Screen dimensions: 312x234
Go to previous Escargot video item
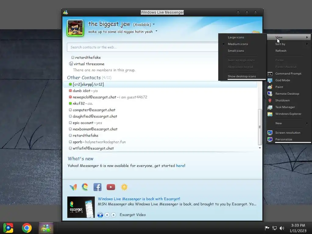107,215
